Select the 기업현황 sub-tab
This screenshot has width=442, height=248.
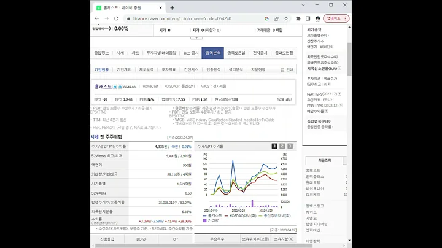(101, 69)
